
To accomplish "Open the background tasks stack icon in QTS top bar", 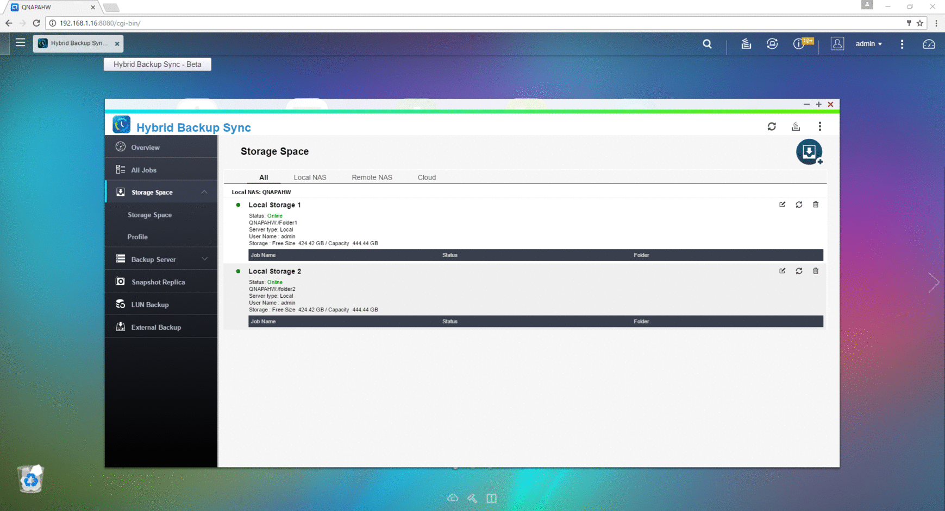I will 746,44.
